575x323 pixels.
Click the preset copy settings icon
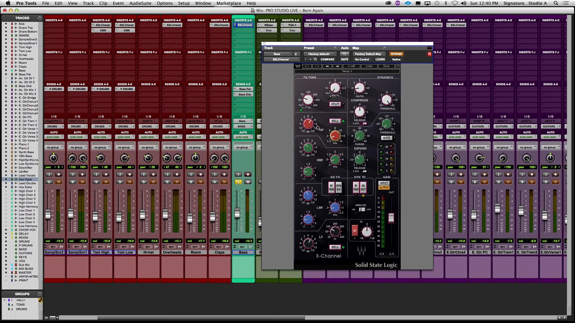[315, 60]
